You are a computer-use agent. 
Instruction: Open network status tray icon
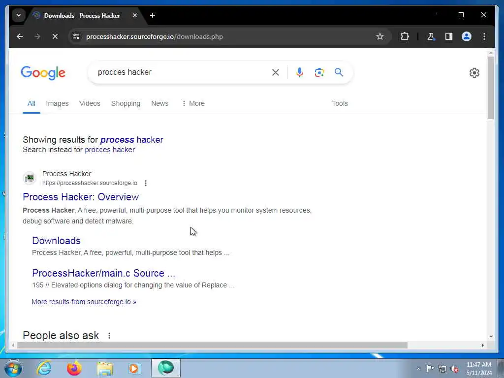coord(442,369)
